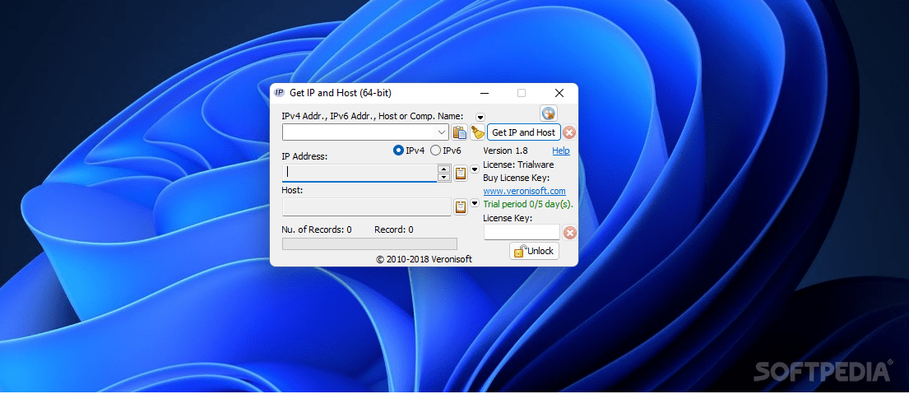Click the red cancel icon beside Get IP and Host
This screenshot has height=394, width=909.
point(569,132)
